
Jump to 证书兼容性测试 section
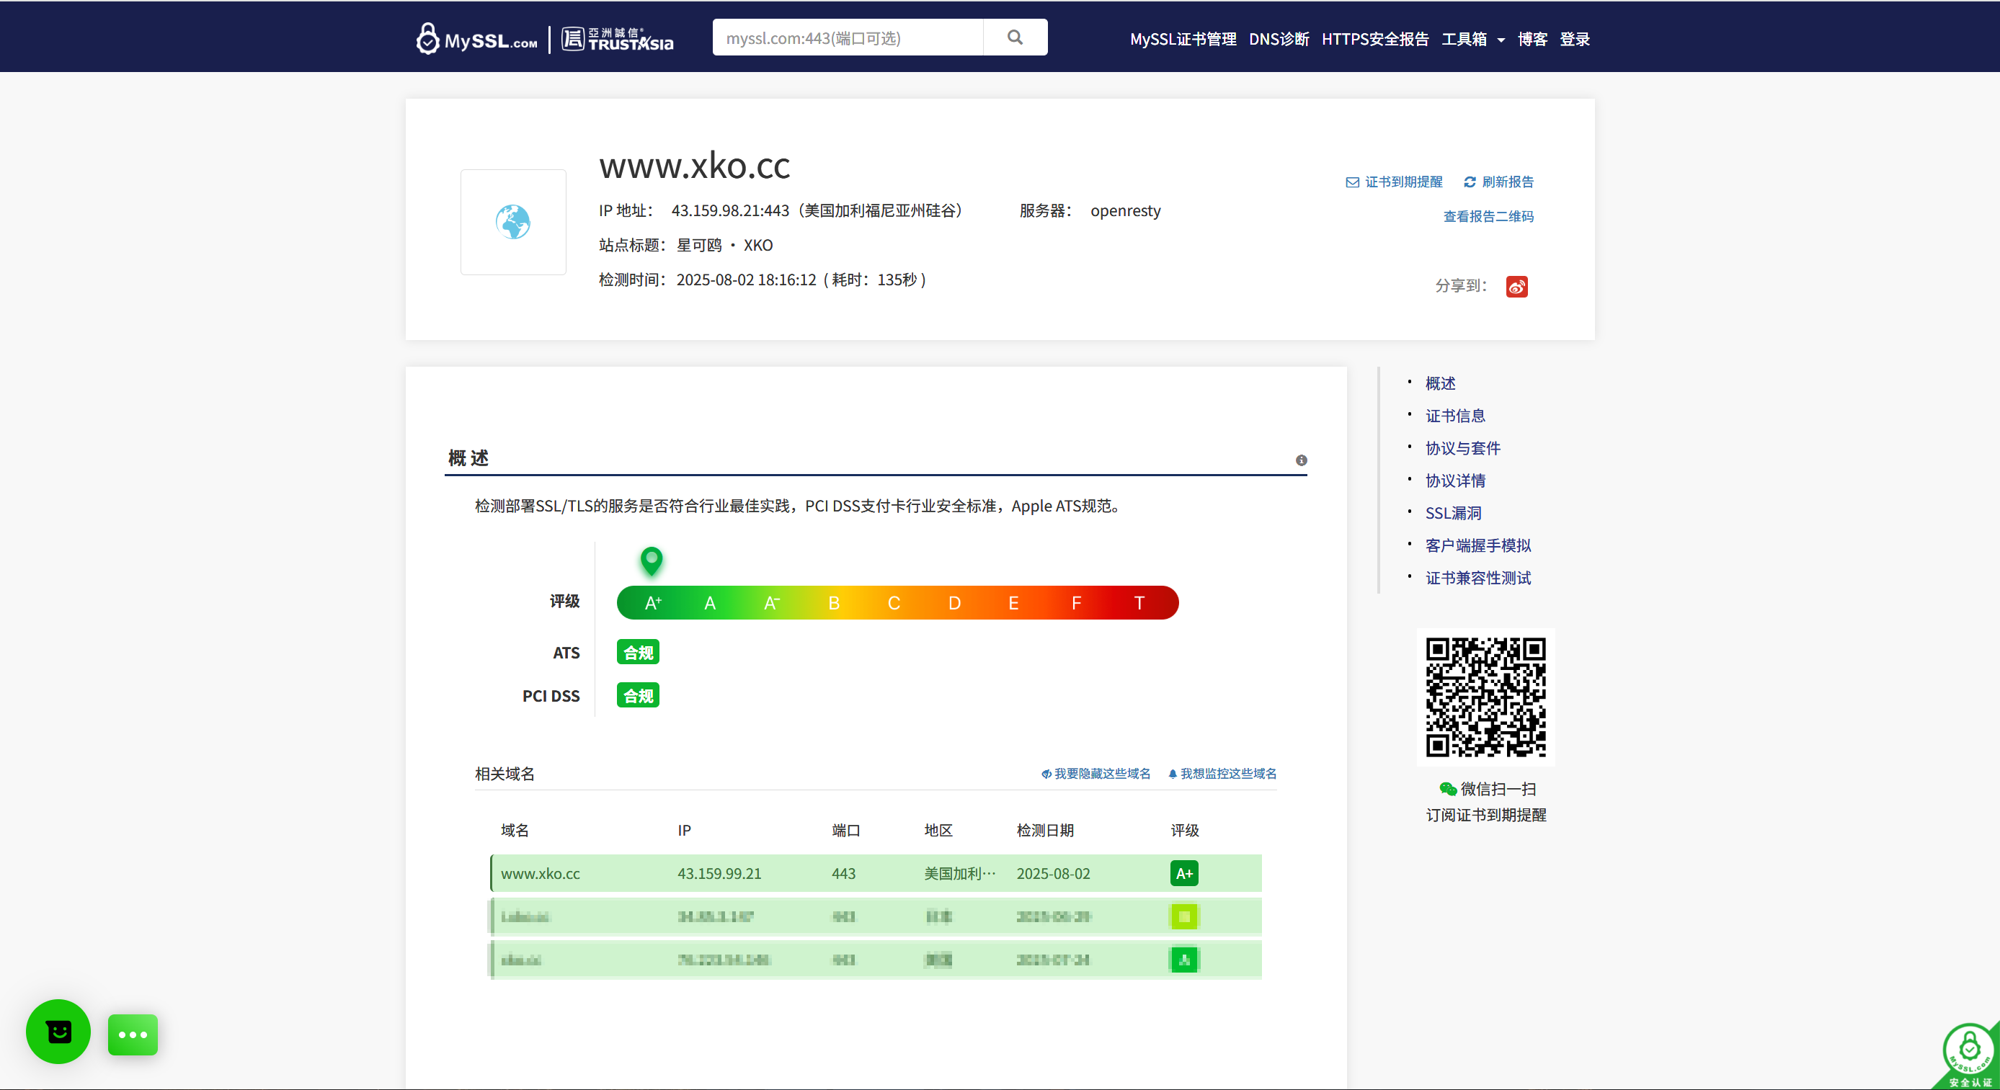(x=1478, y=578)
